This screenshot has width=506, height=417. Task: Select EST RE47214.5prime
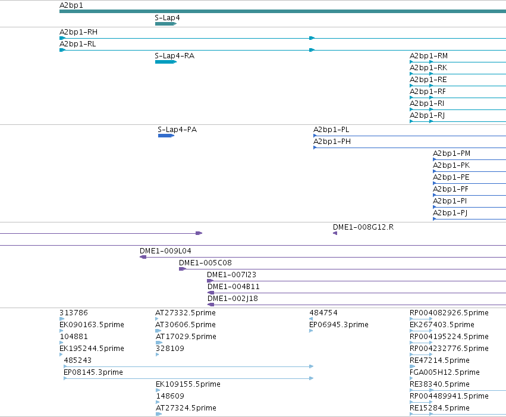click(x=440, y=361)
